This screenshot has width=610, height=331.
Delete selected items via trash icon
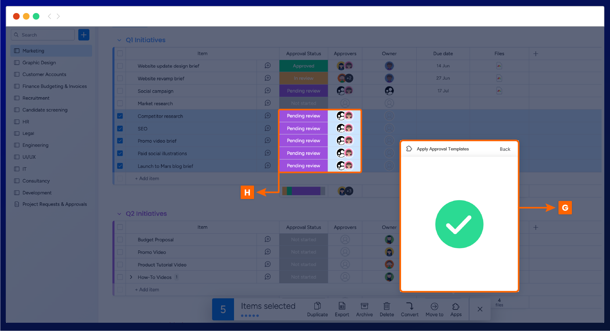386,306
